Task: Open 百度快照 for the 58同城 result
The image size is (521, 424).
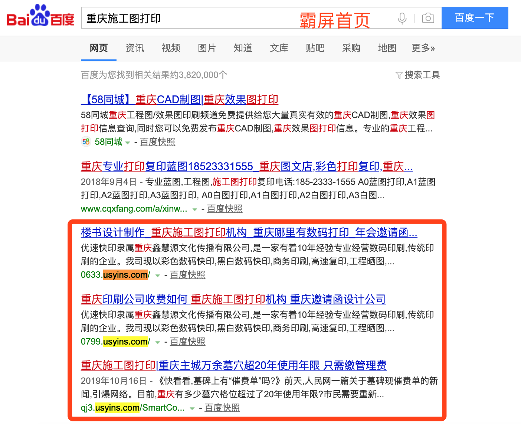Action: pyautogui.click(x=157, y=142)
